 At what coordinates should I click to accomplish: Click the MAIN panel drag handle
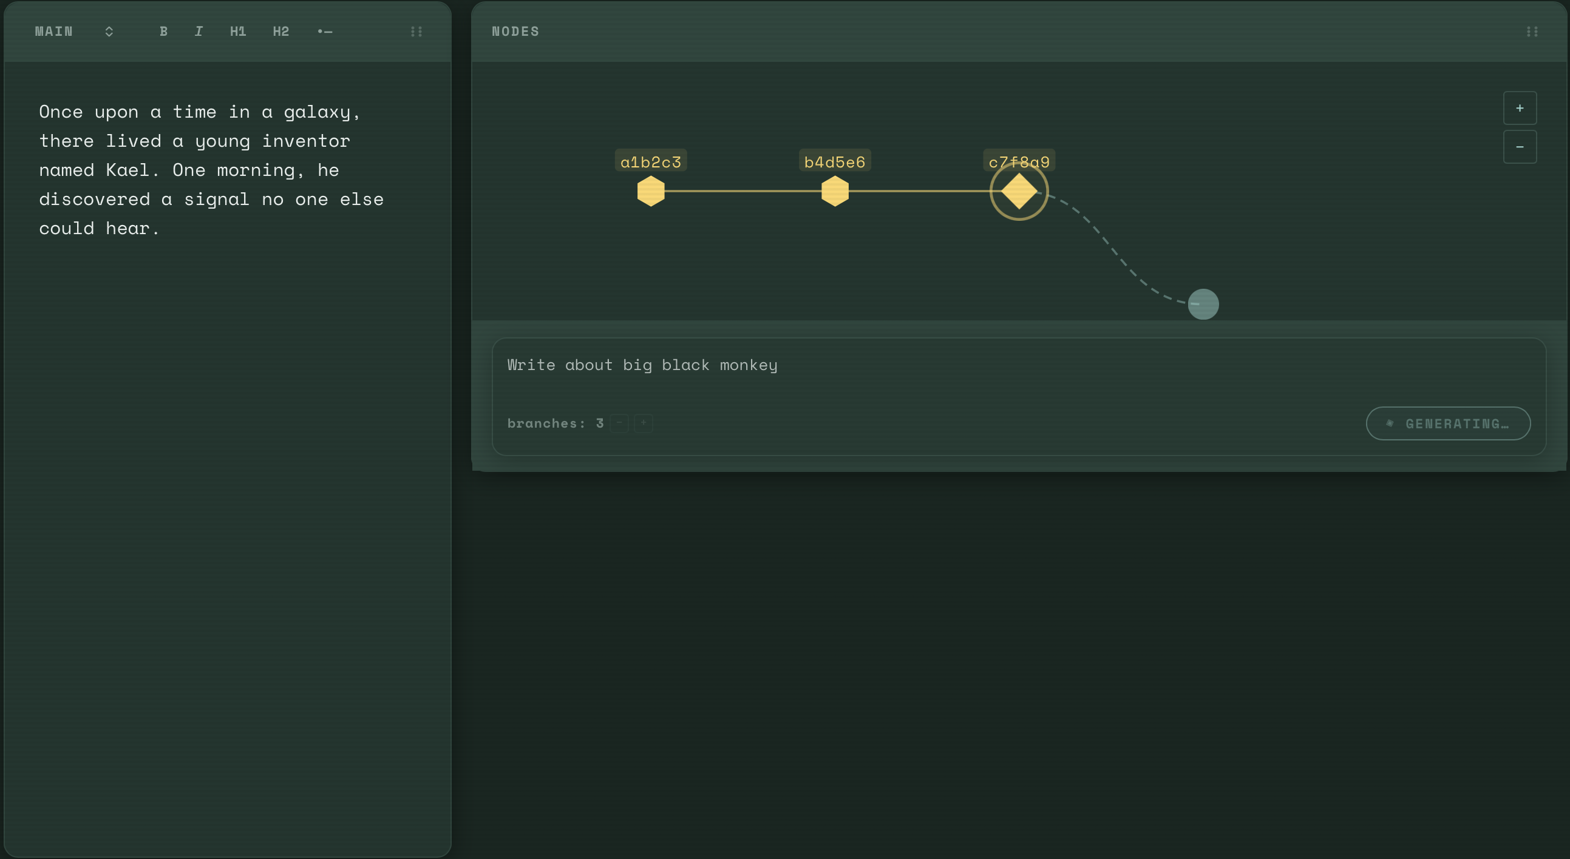416,31
